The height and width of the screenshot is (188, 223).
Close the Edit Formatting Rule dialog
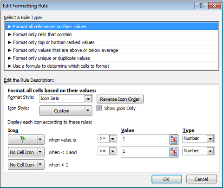coord(214,6)
